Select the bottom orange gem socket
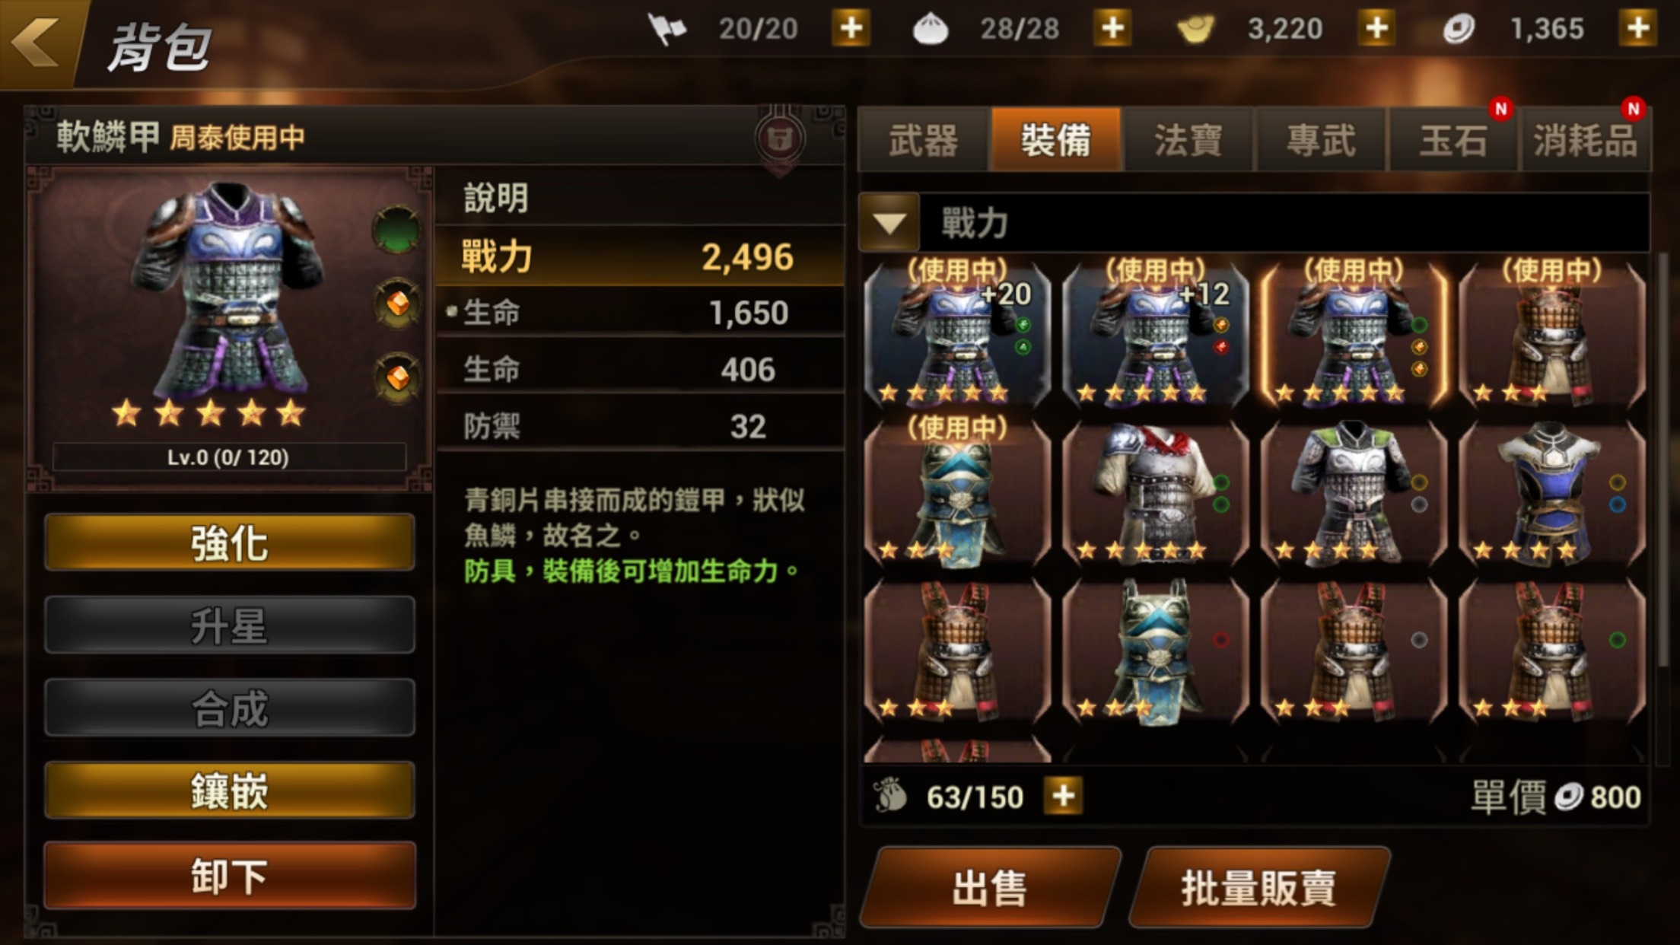The height and width of the screenshot is (945, 1680). (x=396, y=377)
